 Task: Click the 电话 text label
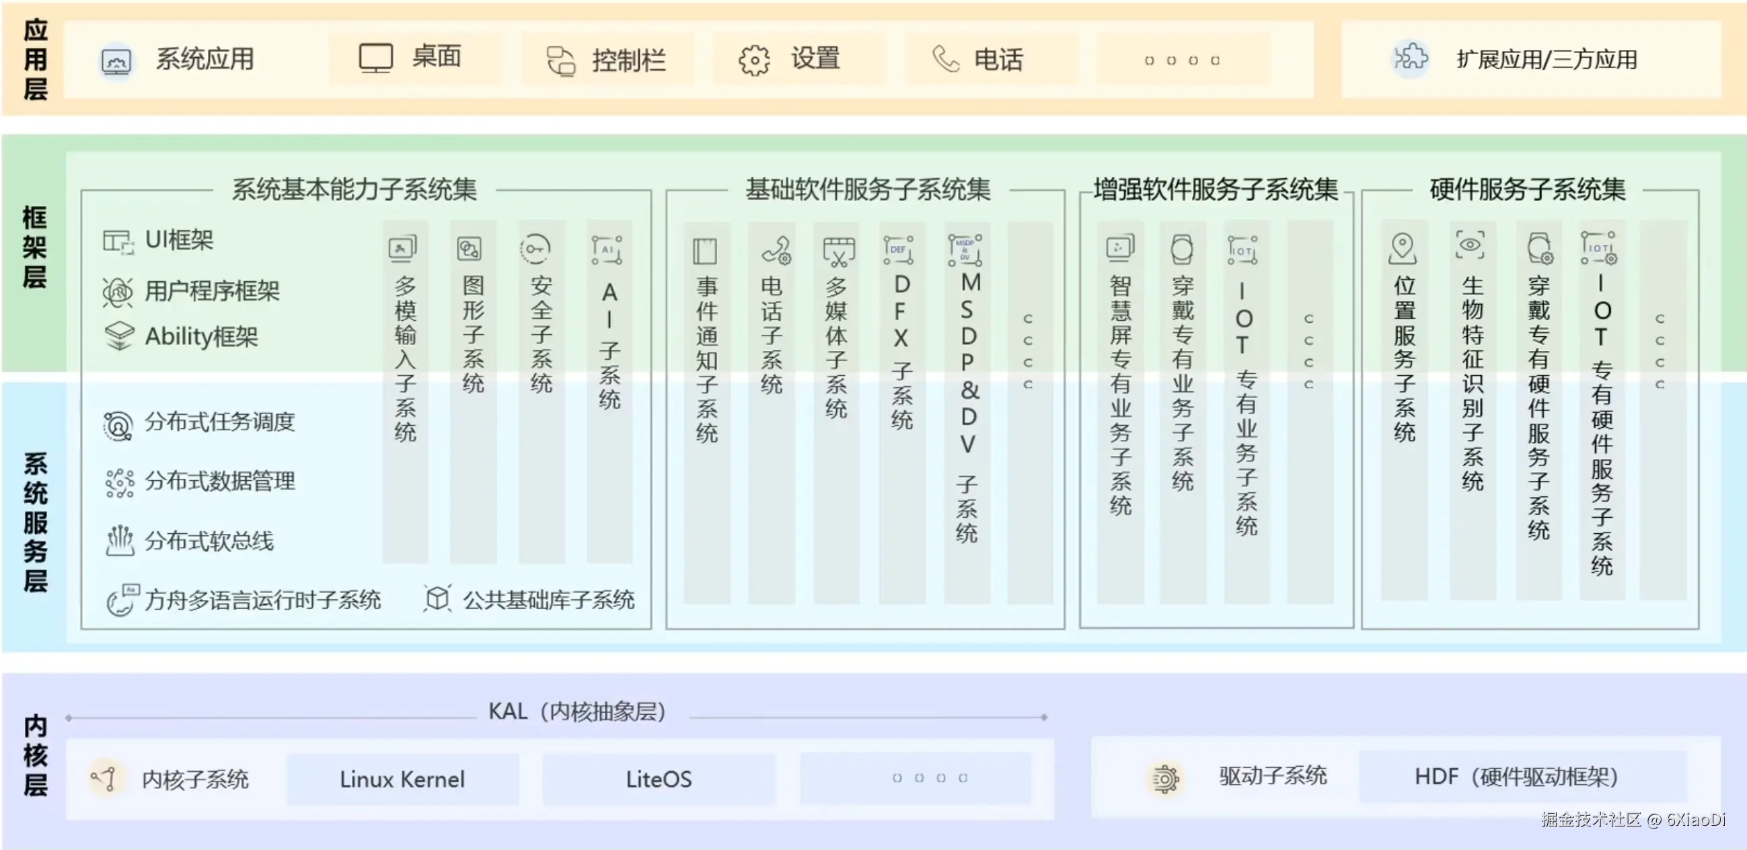998,61
